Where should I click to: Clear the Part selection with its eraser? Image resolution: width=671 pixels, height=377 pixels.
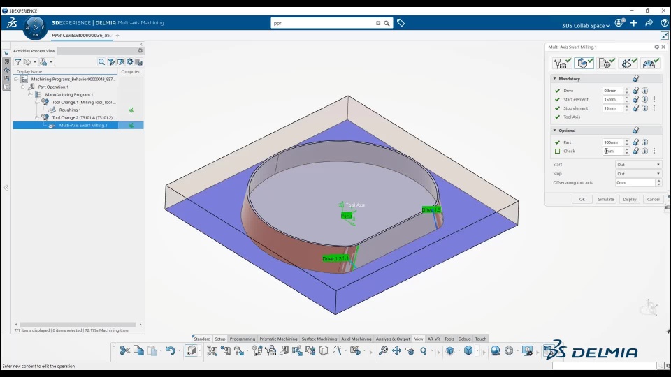[635, 142]
